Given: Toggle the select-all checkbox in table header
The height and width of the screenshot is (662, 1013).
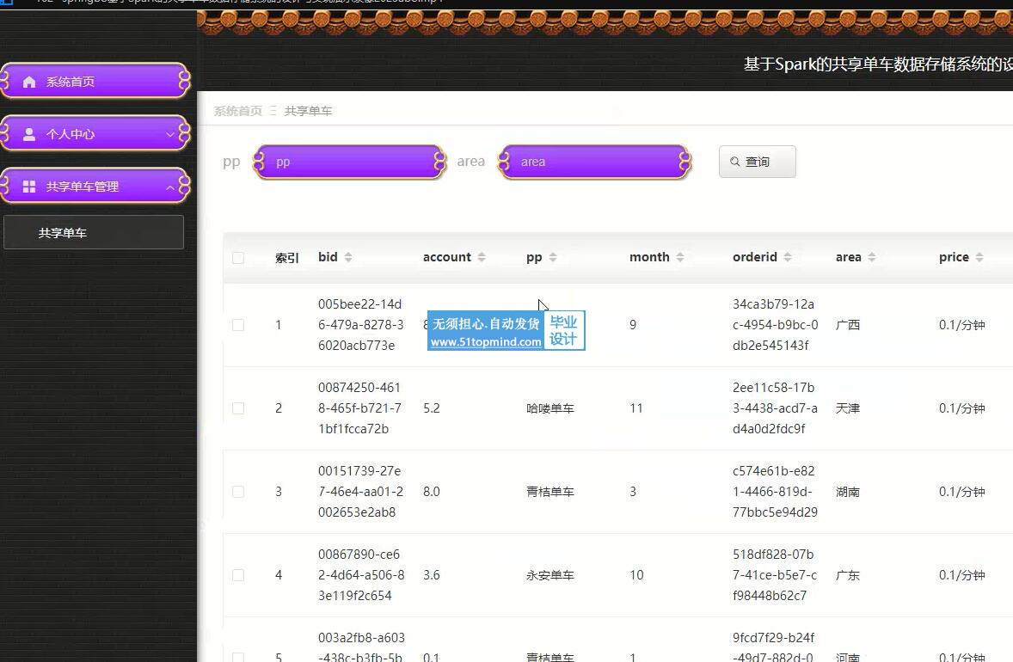Looking at the screenshot, I should (238, 258).
